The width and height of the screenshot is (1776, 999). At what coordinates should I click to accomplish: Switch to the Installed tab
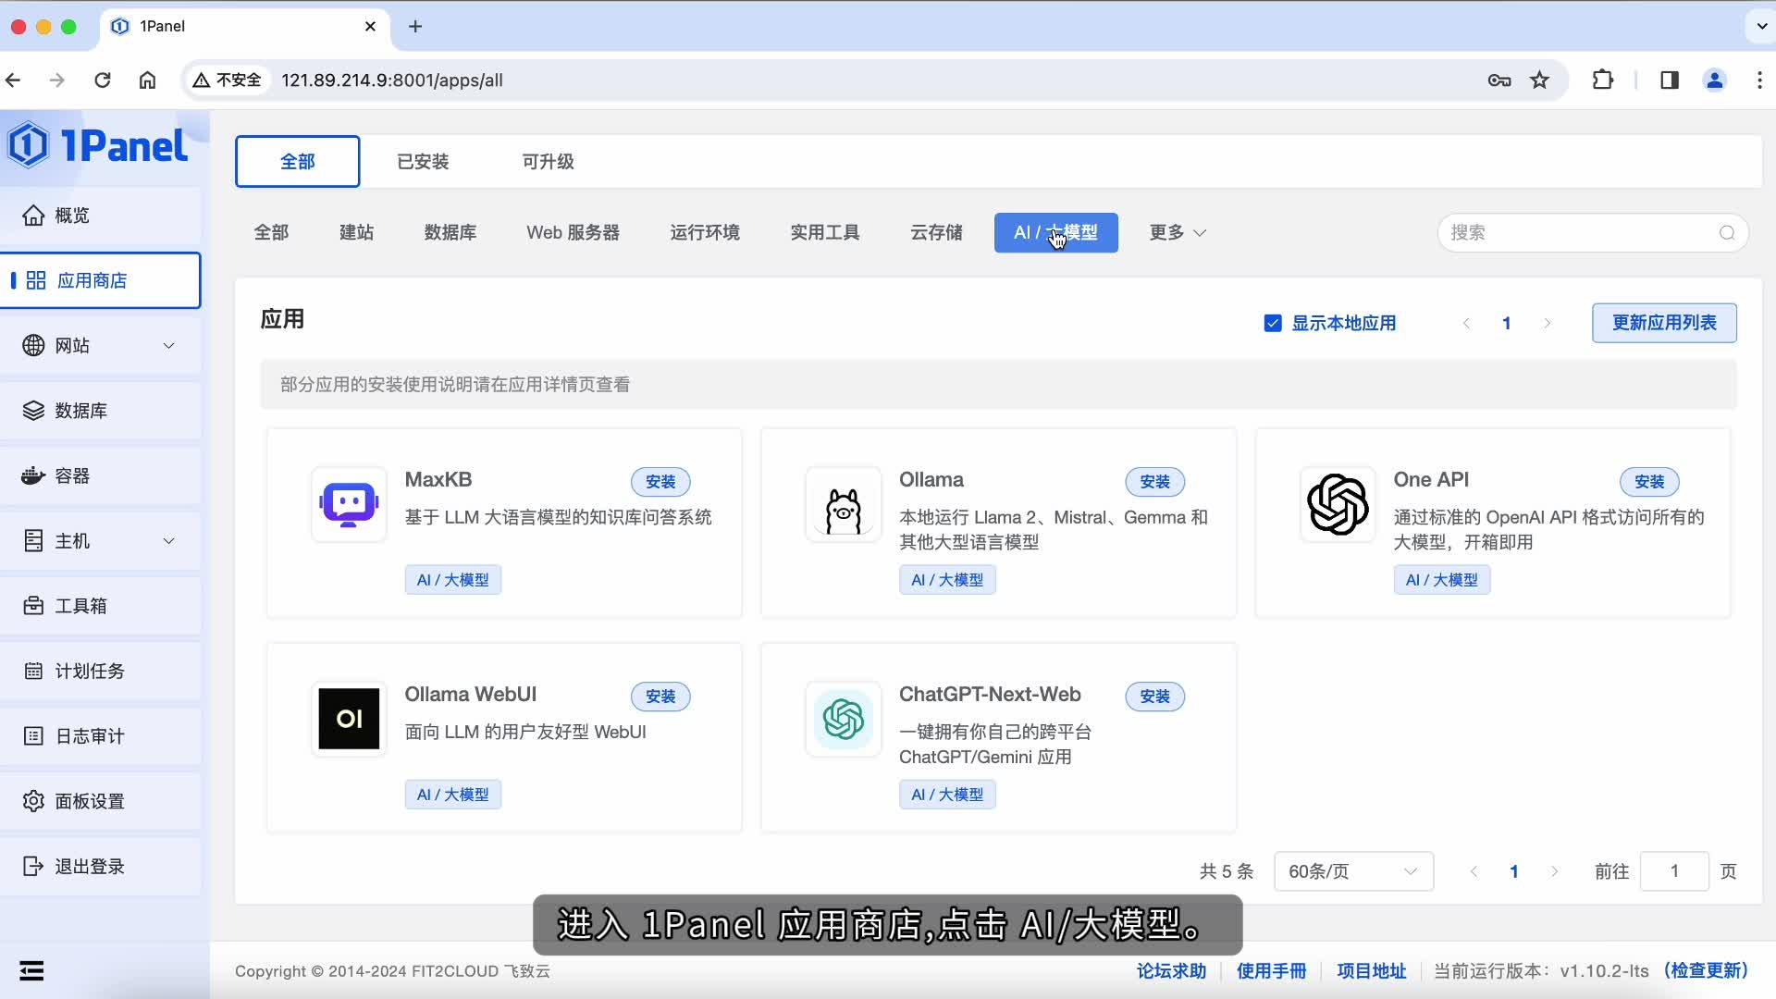tap(423, 162)
